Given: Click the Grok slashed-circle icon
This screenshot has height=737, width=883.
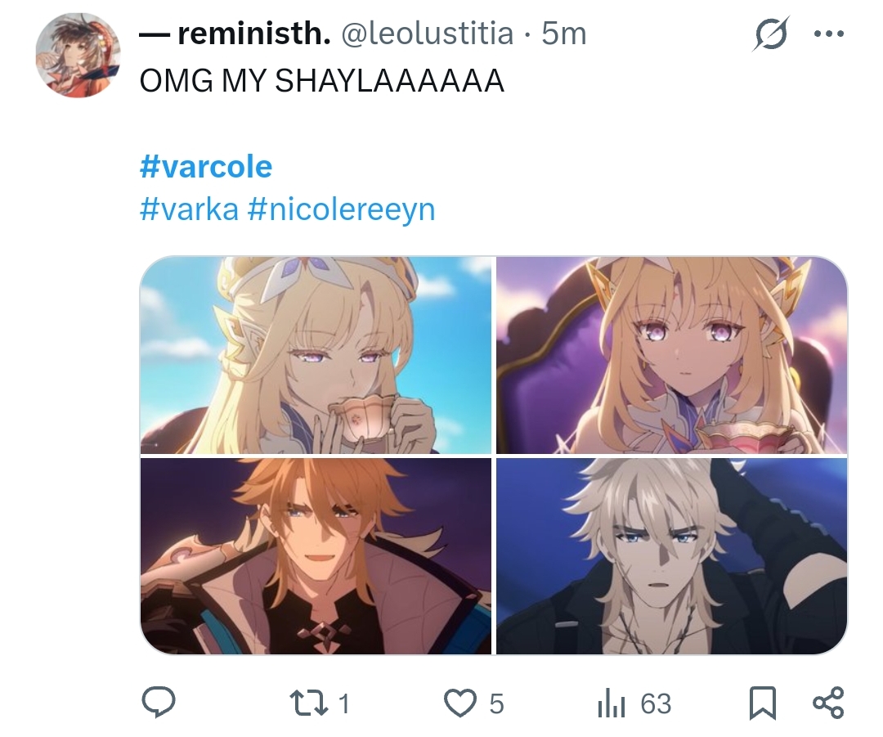Looking at the screenshot, I should [770, 34].
